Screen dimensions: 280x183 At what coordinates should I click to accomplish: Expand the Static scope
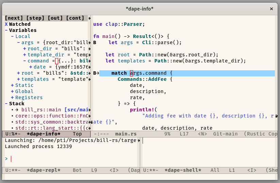(12, 85)
